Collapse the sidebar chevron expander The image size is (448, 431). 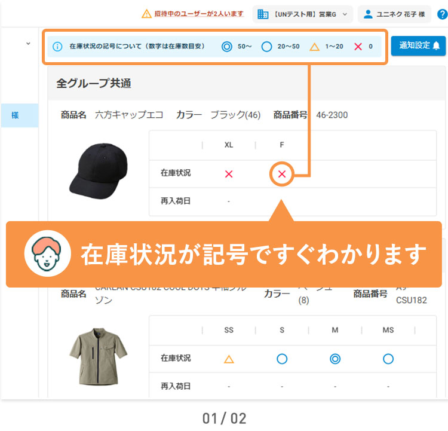pos(28,44)
